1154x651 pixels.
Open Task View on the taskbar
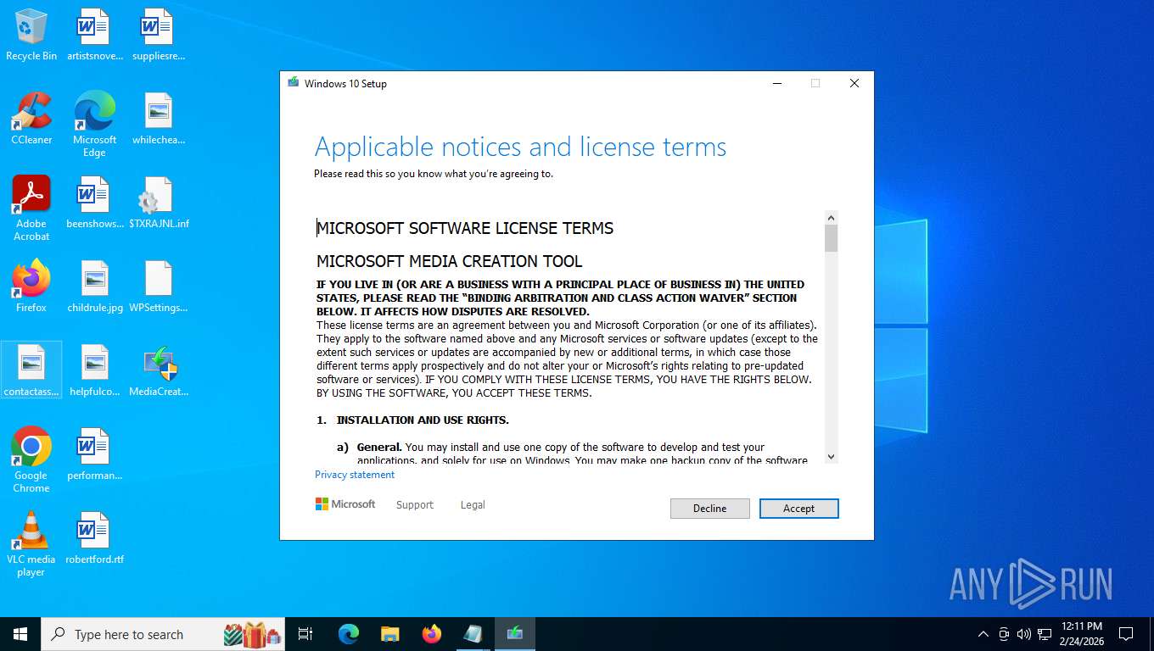pyautogui.click(x=305, y=634)
